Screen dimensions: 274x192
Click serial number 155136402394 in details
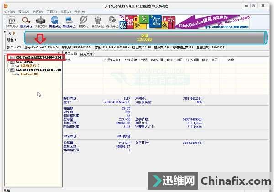tap(192, 98)
